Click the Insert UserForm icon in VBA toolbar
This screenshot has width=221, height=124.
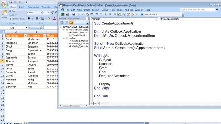[x=67, y=14]
